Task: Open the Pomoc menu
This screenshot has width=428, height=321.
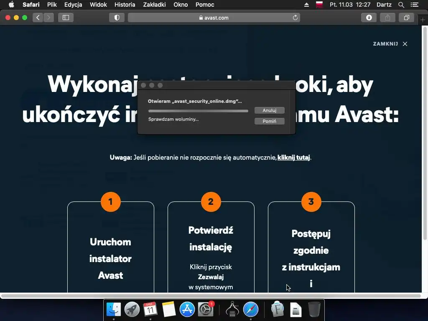Action: (205, 5)
